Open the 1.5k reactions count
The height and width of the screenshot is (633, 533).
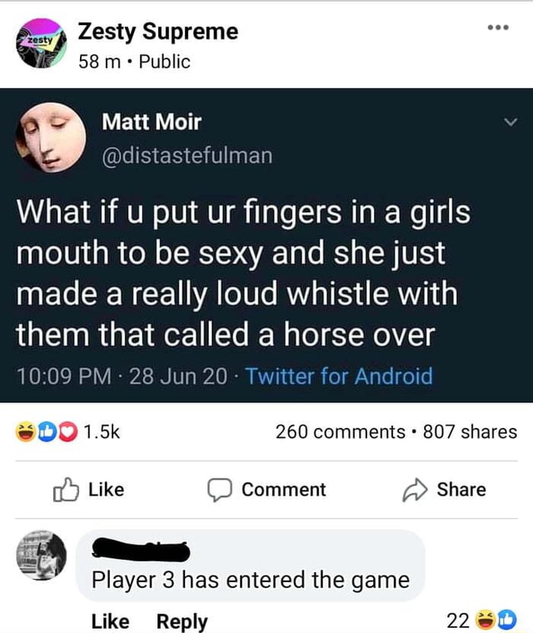click(103, 431)
